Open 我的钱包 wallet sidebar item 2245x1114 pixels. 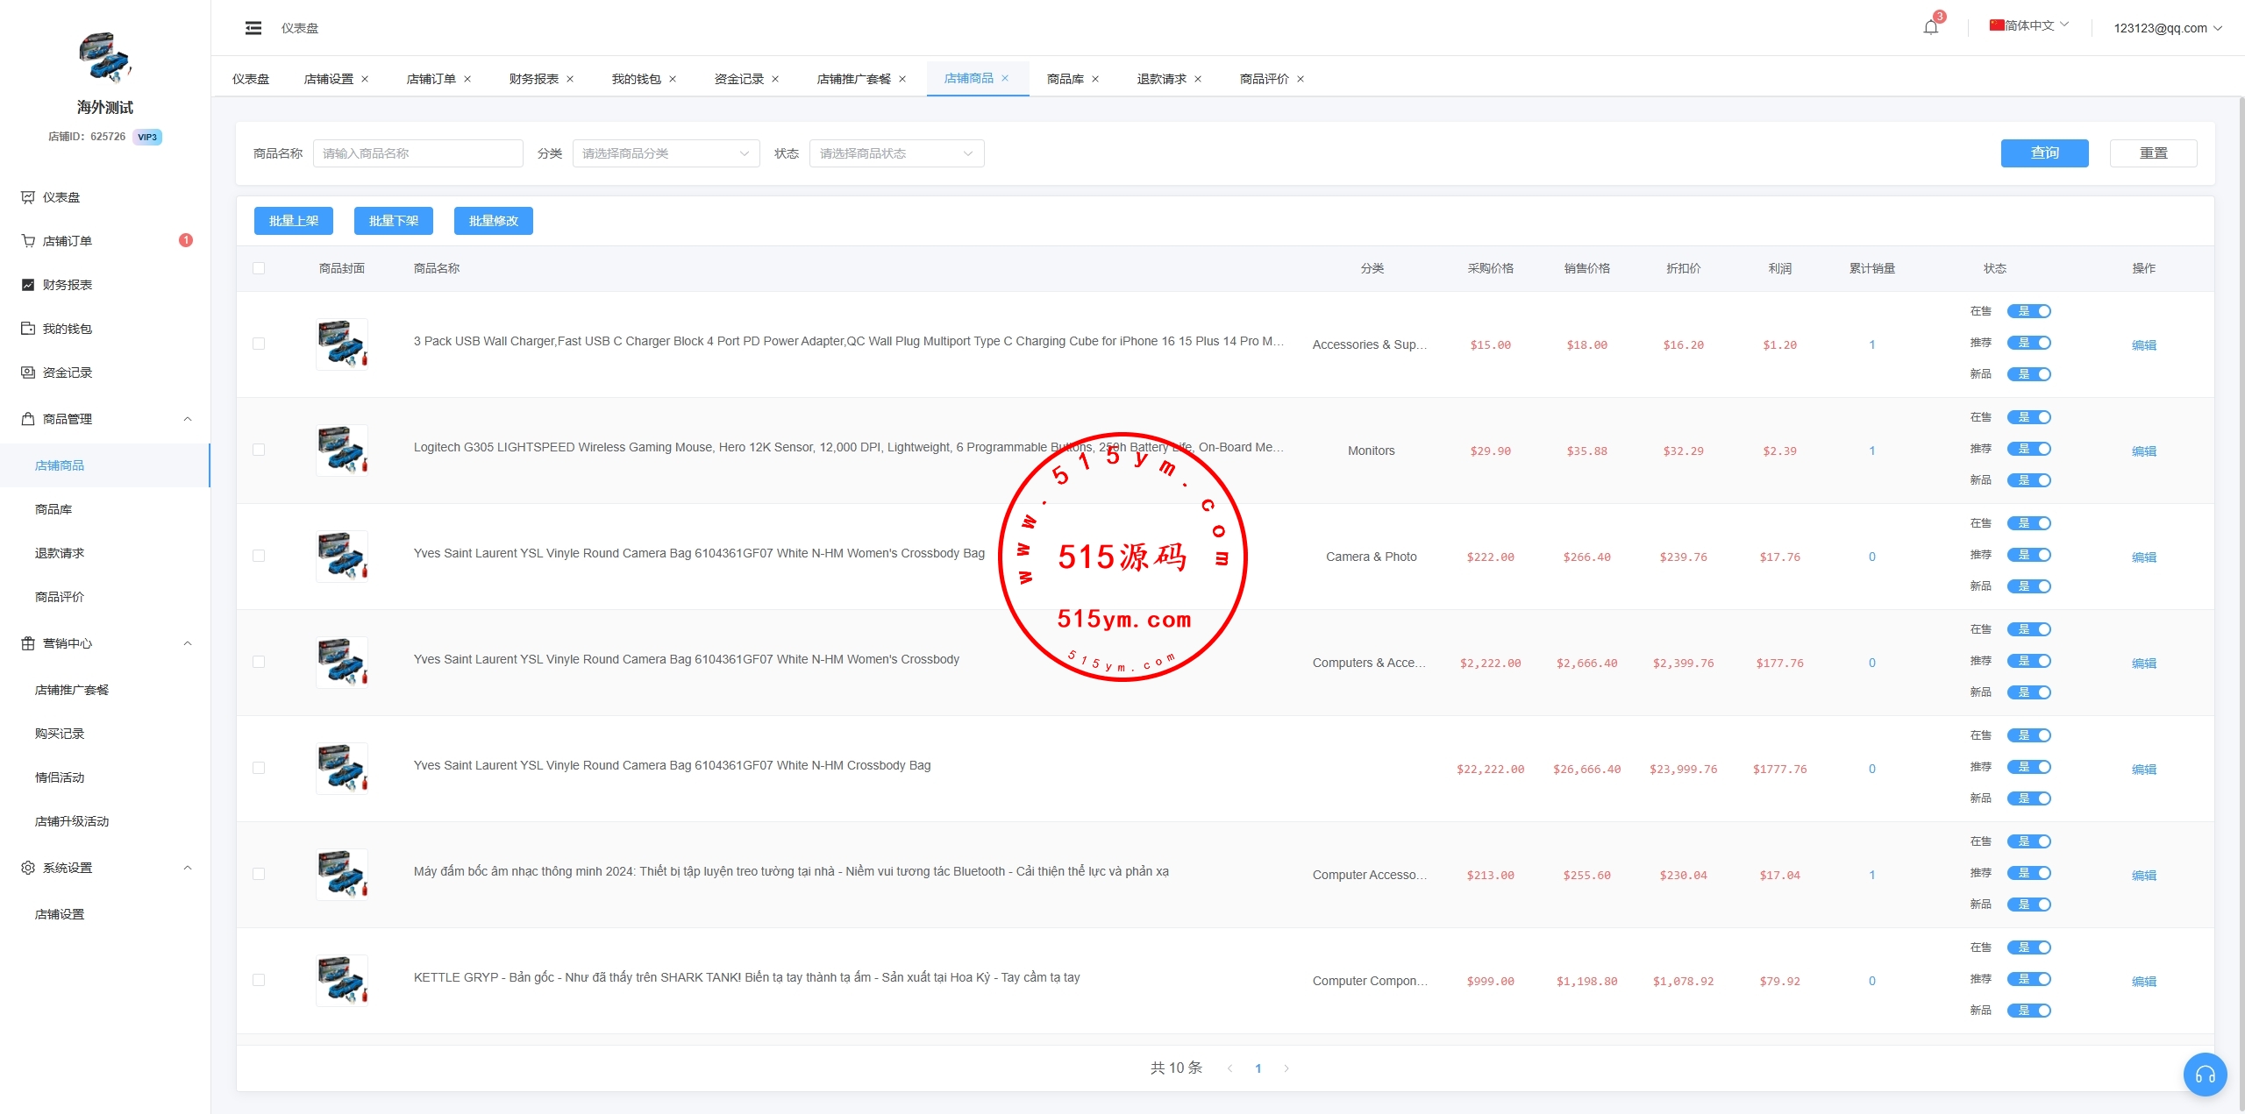pyautogui.click(x=67, y=329)
